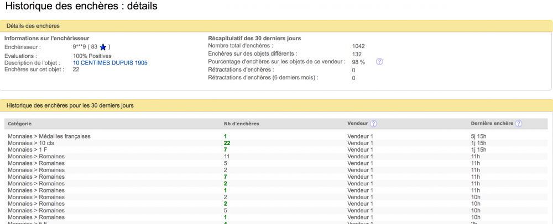Select the Nb d'enchères column header
This screenshot has height=224, width=553.
[x=241, y=124]
